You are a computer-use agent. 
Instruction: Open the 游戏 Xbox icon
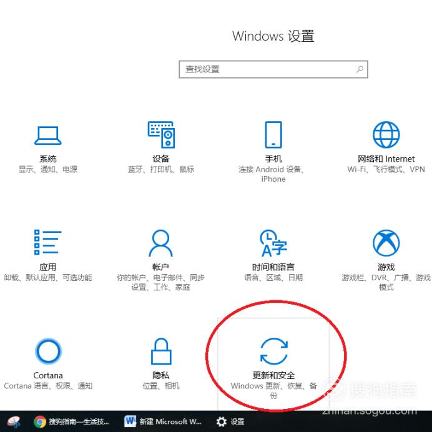(386, 243)
